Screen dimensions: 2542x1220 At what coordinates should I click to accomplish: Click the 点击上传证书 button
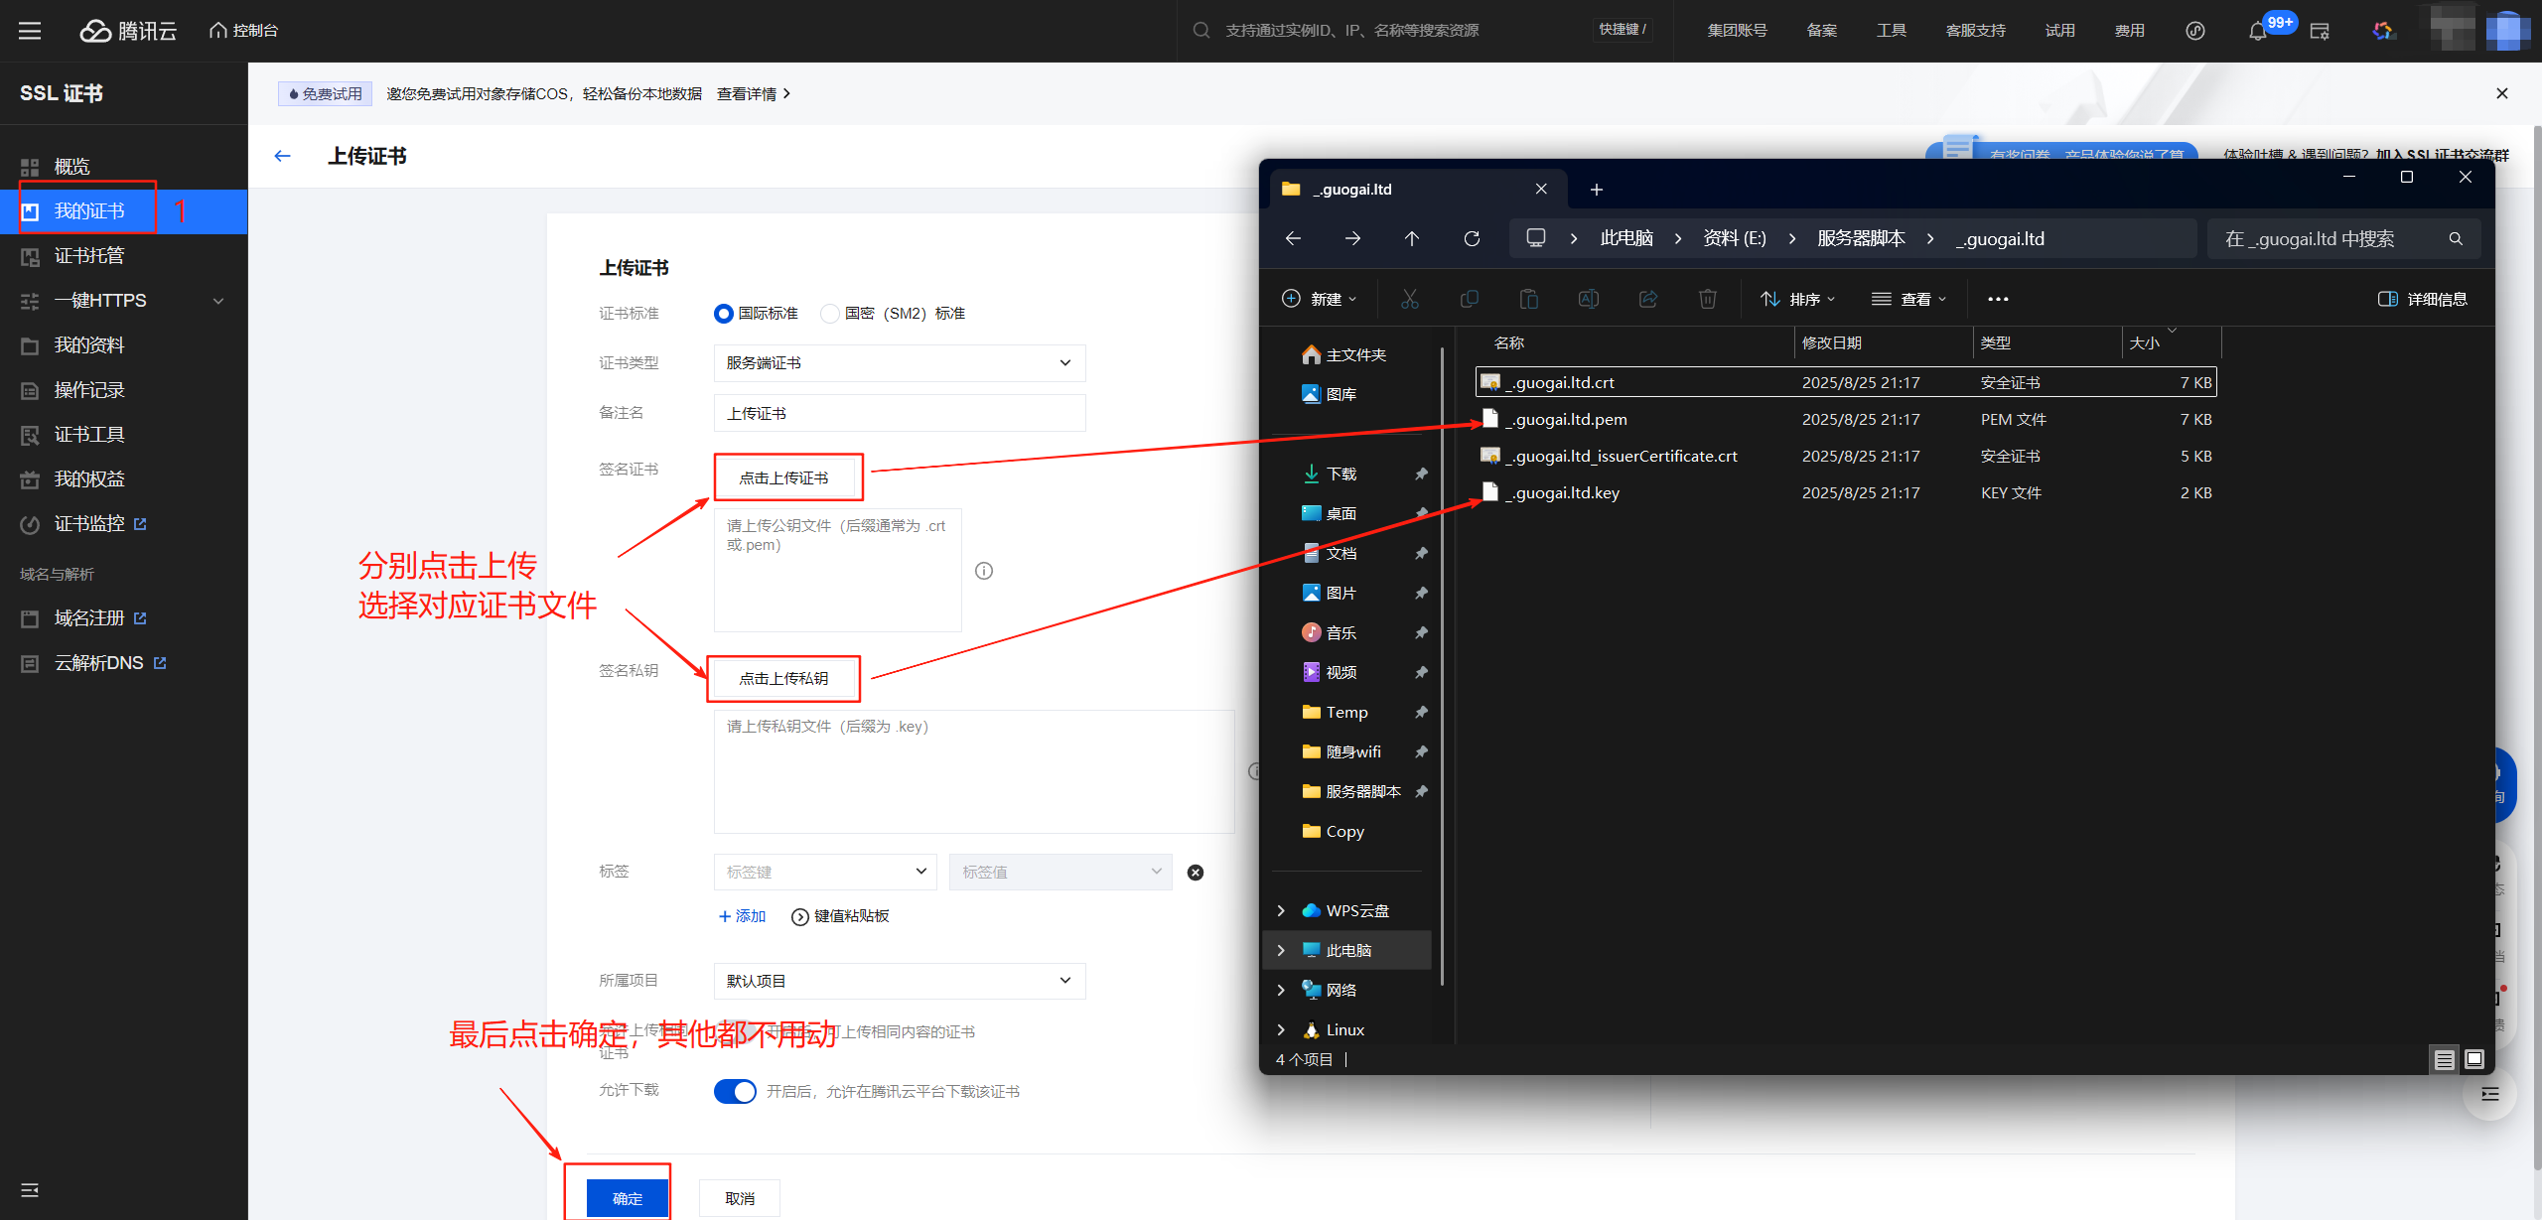tap(783, 477)
